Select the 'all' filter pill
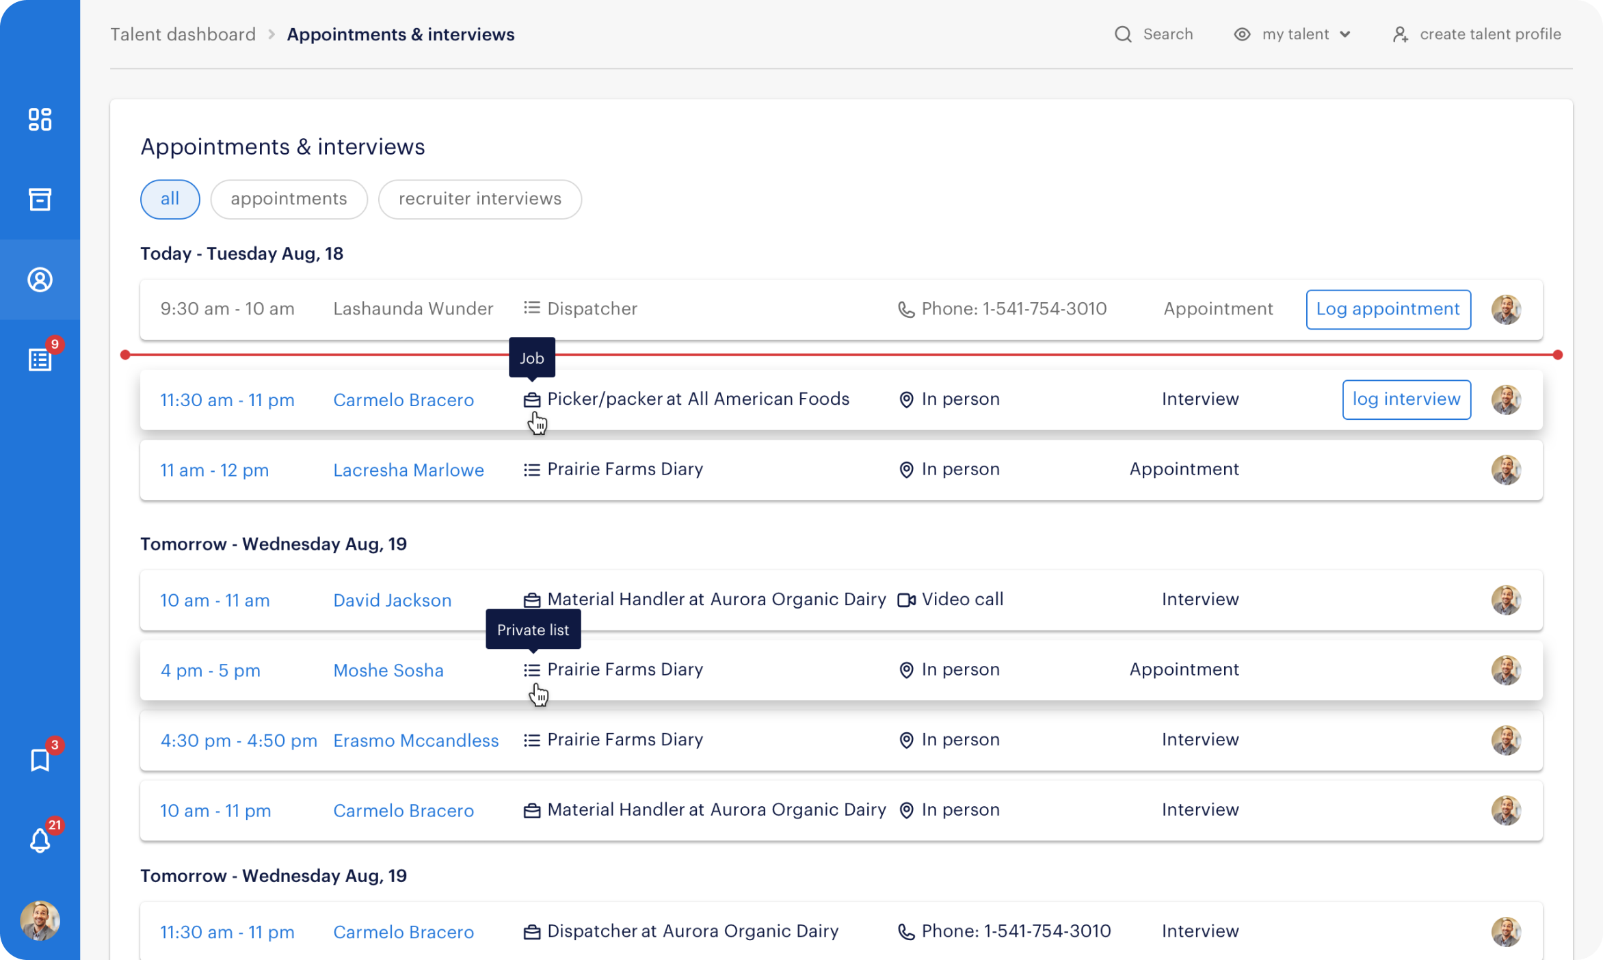 coord(170,199)
